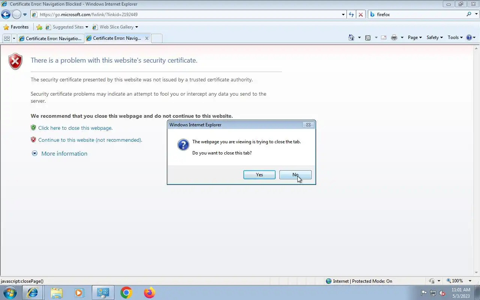The height and width of the screenshot is (300, 480).
Task: Click the Internet Explorer taskbar icon
Action: pos(33,292)
